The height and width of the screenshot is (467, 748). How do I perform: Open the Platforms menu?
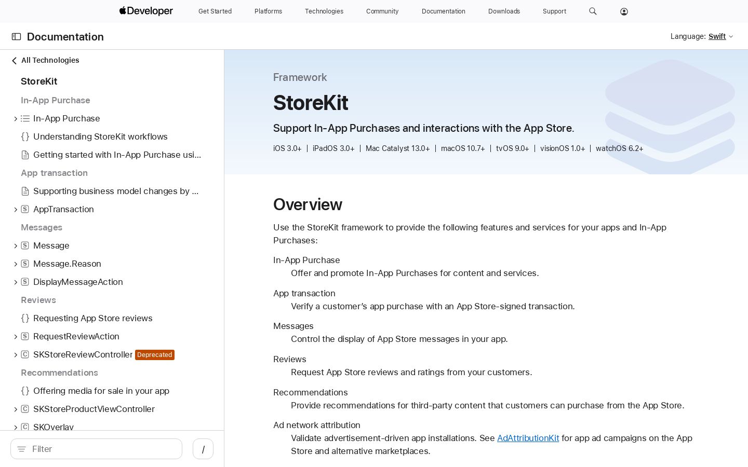click(269, 11)
